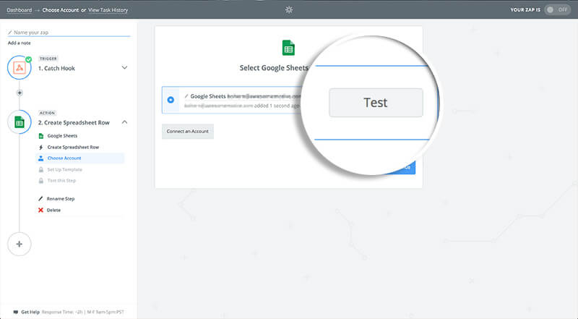Open Google Sheets sub-step in sidebar

(62, 136)
